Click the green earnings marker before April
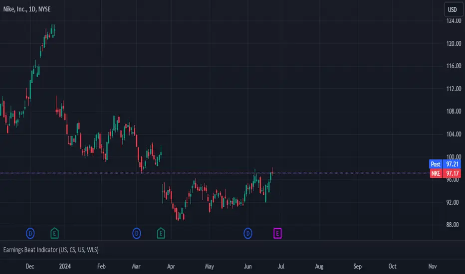The image size is (465, 274). click(161, 234)
